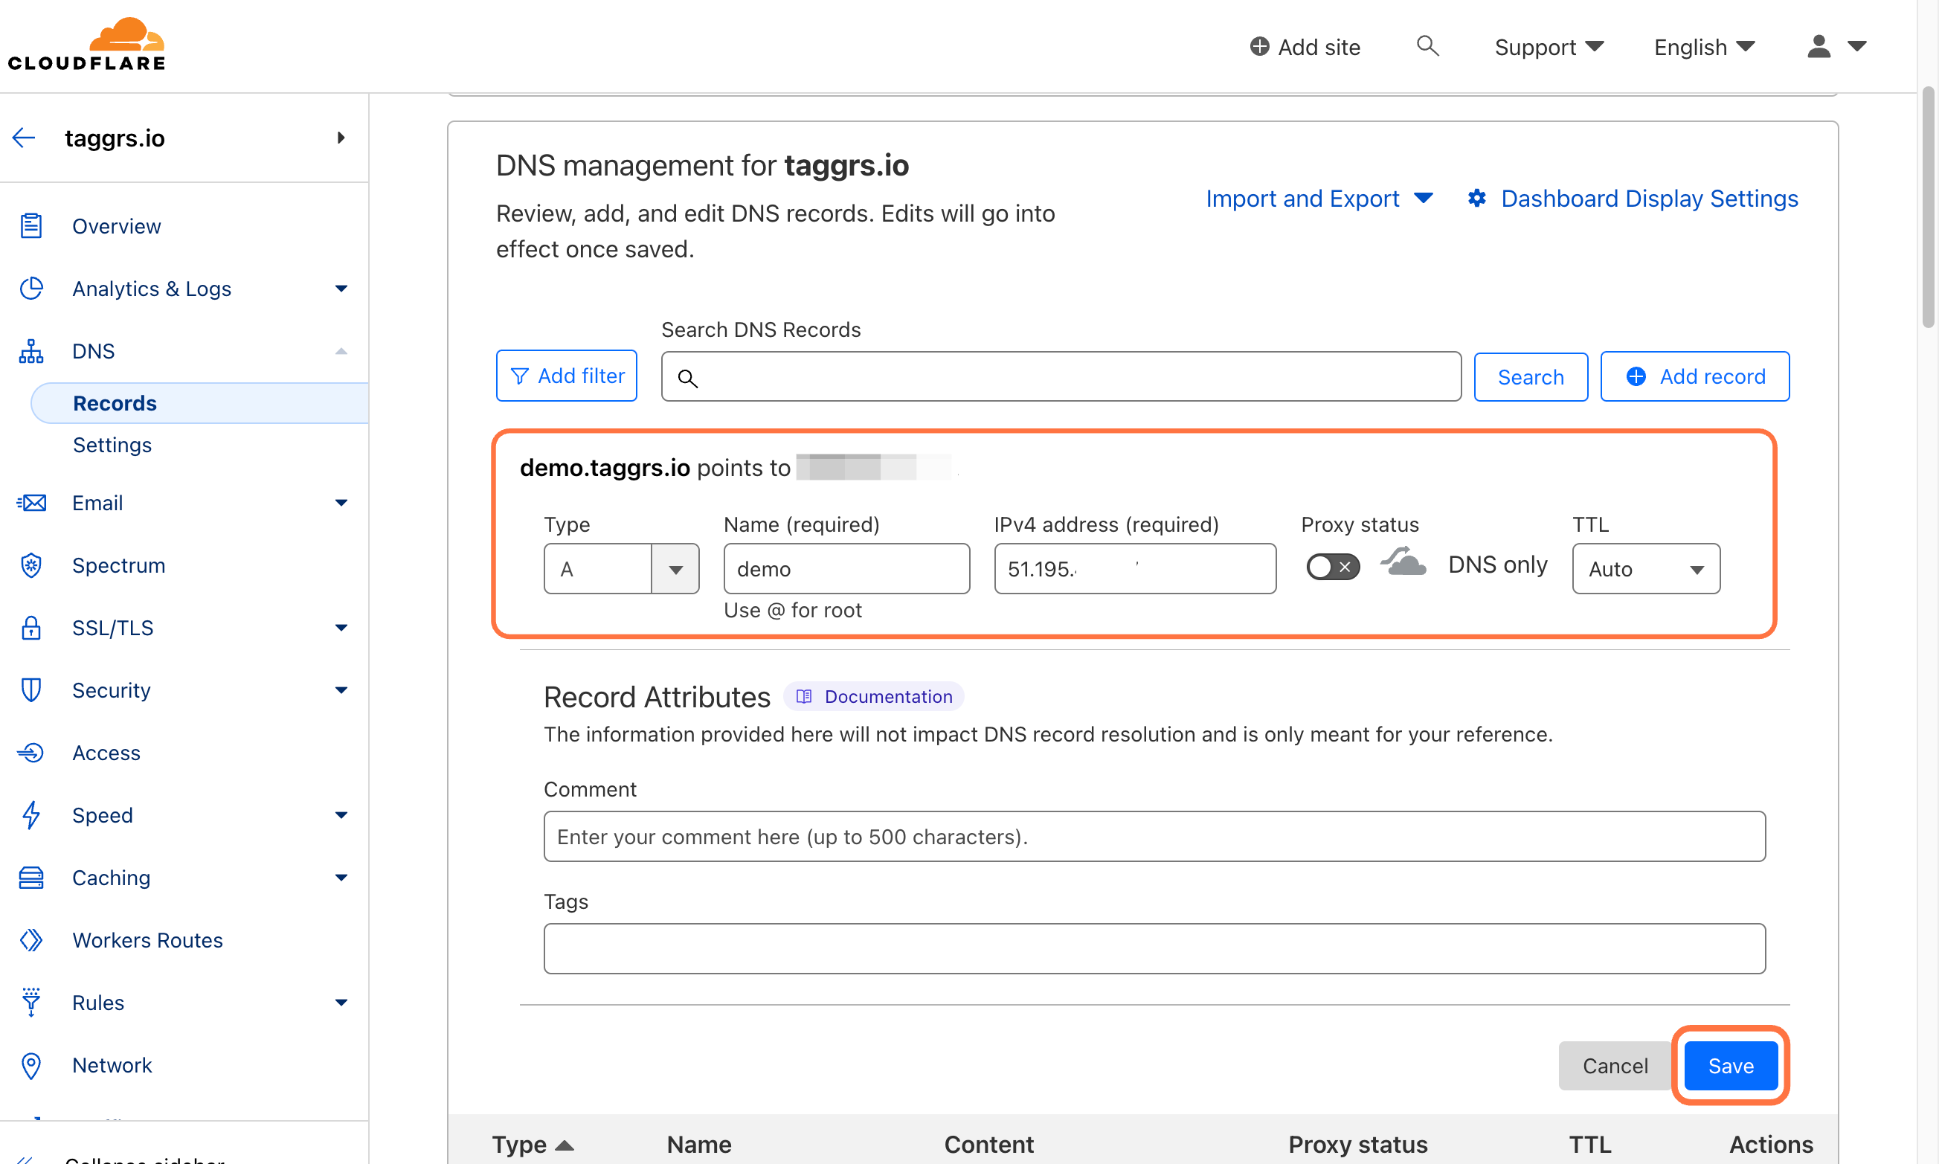
Task: Collapse the DNS section arrow
Action: tap(341, 350)
